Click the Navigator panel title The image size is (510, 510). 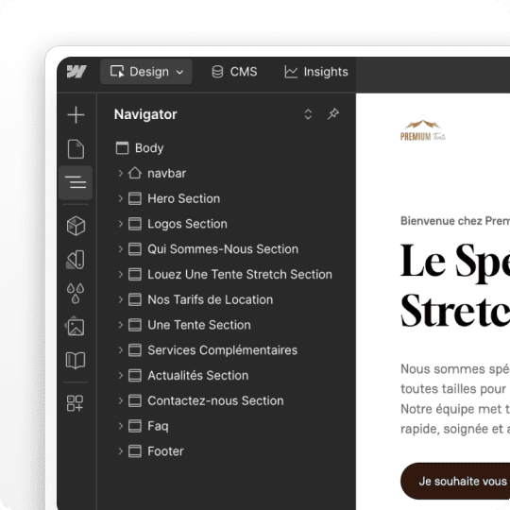(145, 114)
